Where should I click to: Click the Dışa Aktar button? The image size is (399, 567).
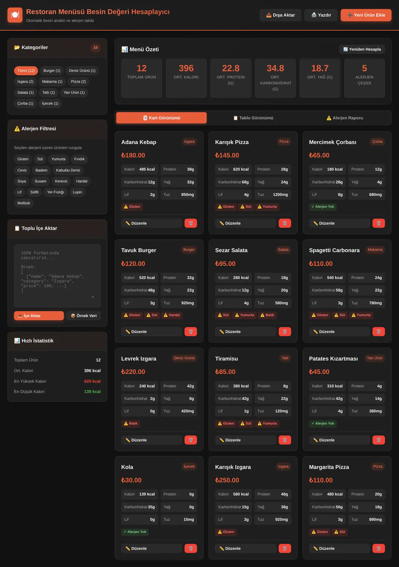[281, 15]
